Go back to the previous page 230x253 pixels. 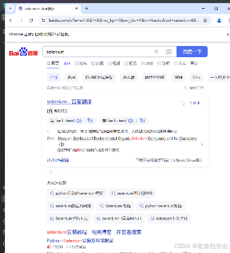point(11,21)
